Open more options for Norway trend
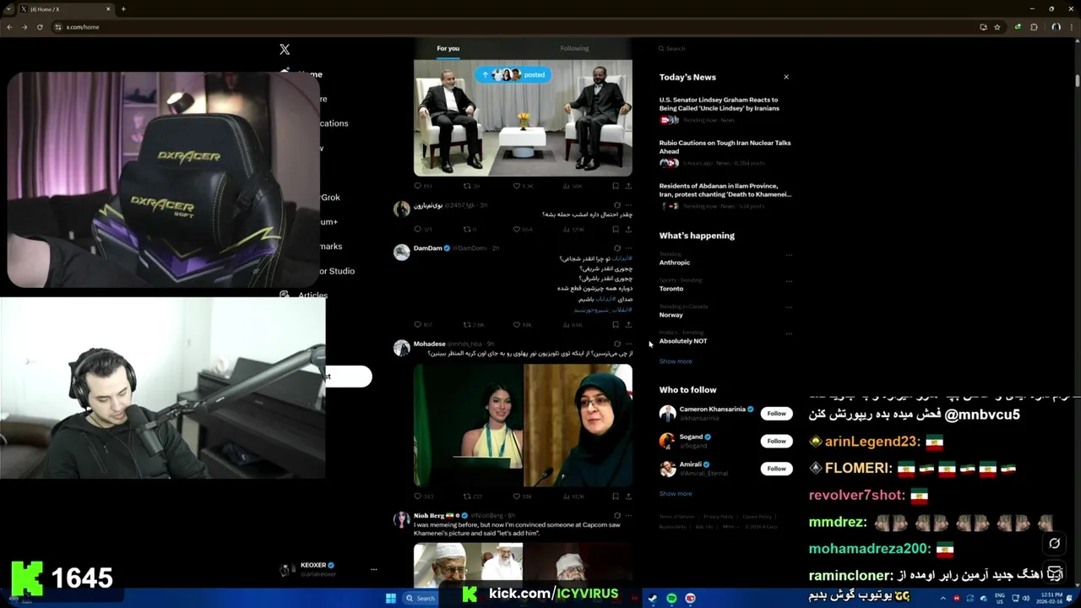Image resolution: width=1081 pixels, height=608 pixels. pyautogui.click(x=789, y=307)
